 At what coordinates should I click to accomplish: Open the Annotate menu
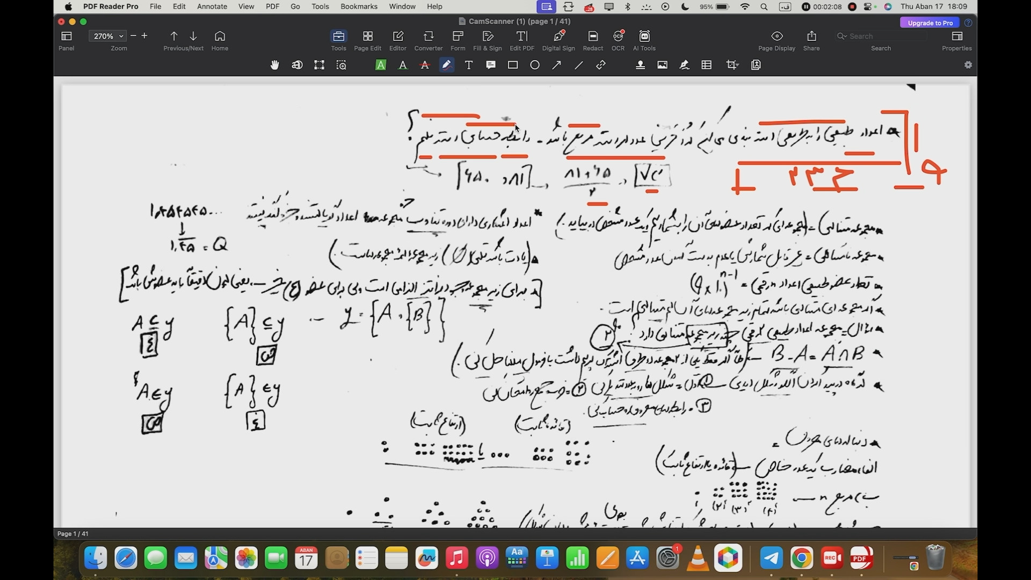pos(212,6)
